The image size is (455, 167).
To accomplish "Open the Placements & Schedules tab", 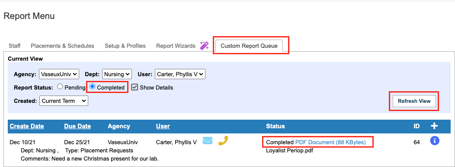I will [62, 46].
